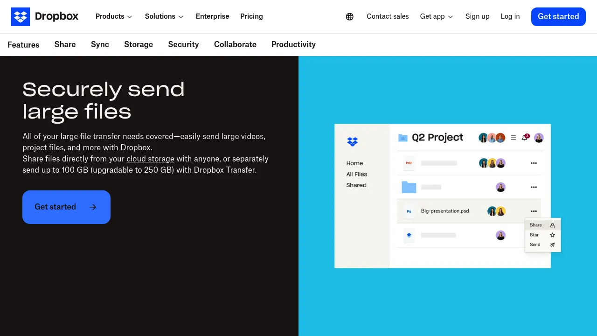
Task: Click the header Get started button
Action: coord(558,17)
